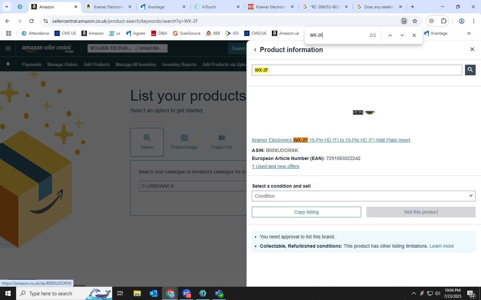This screenshot has width=481, height=300.
Task: Open the volume icon in system tray
Action: [x=438, y=293]
